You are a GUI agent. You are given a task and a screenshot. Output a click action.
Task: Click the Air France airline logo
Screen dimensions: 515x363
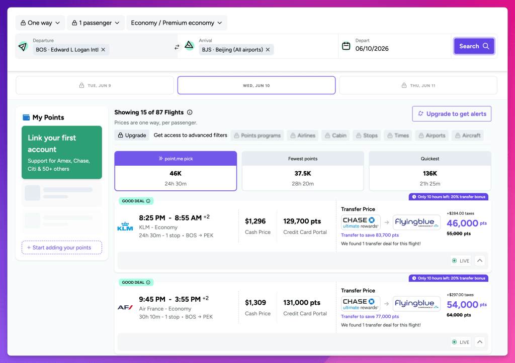[125, 307]
